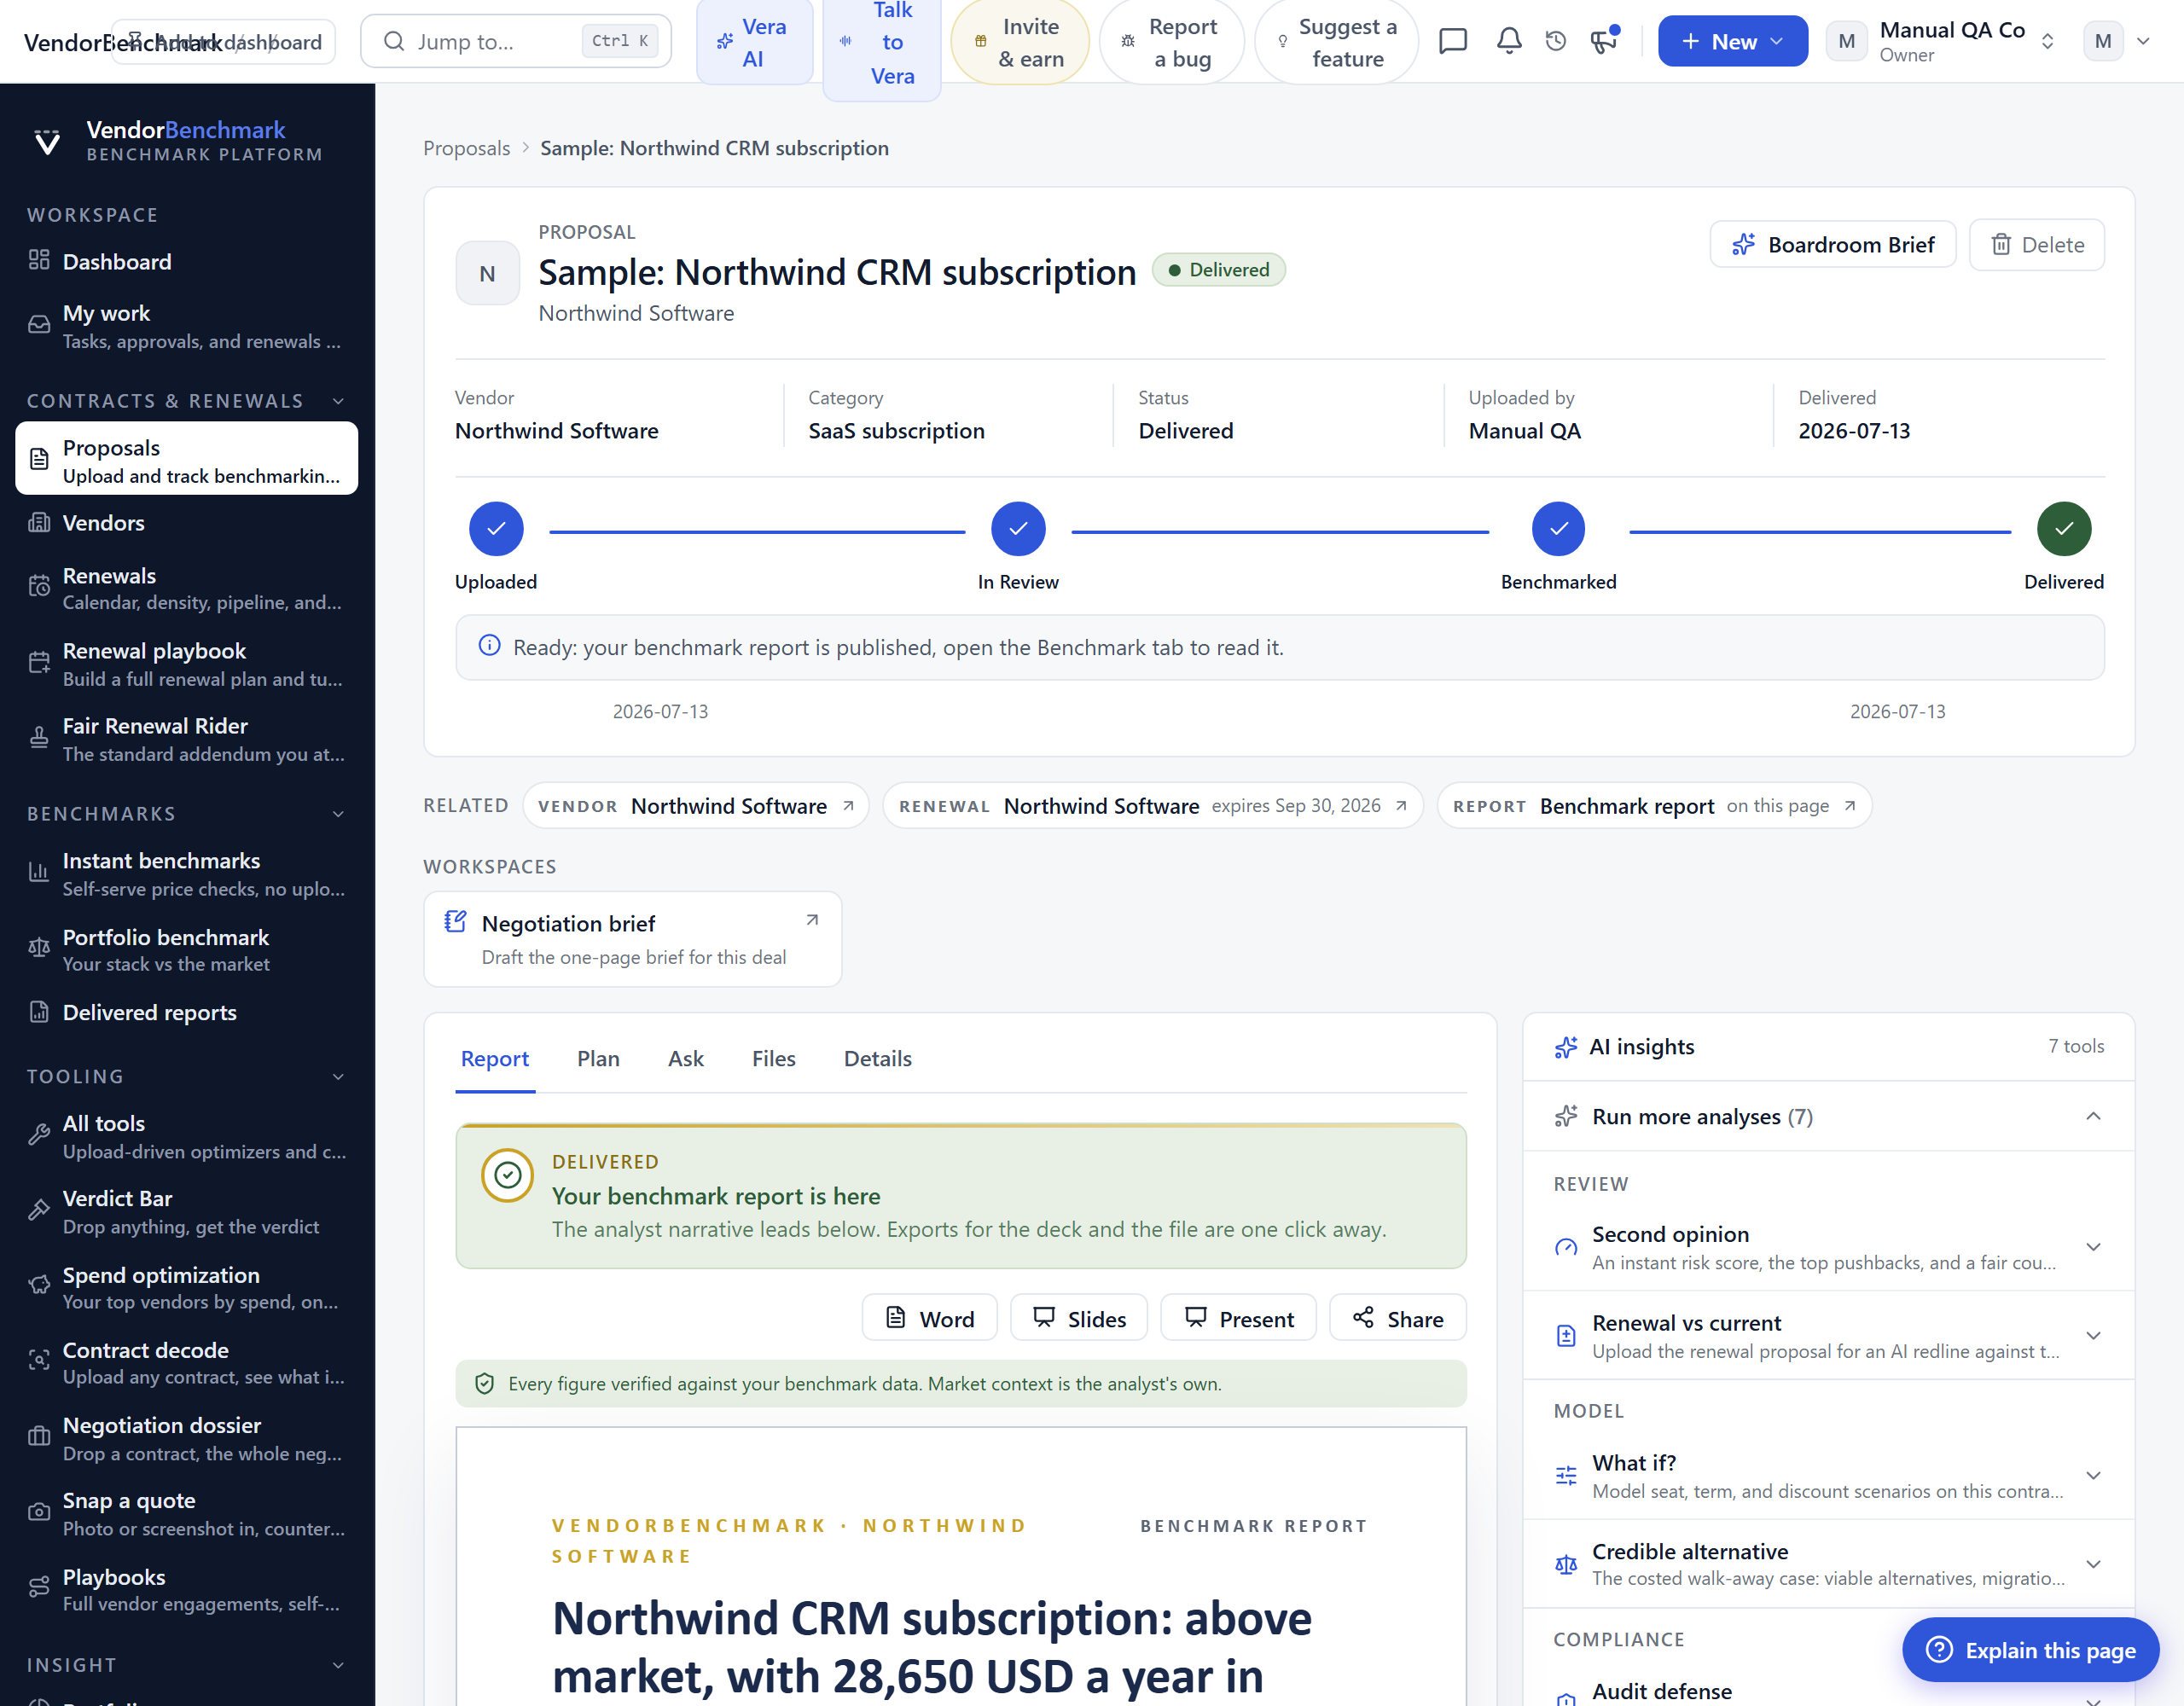This screenshot has width=2184, height=1706.
Task: Click the Playbooks route icon
Action: pyautogui.click(x=39, y=1588)
